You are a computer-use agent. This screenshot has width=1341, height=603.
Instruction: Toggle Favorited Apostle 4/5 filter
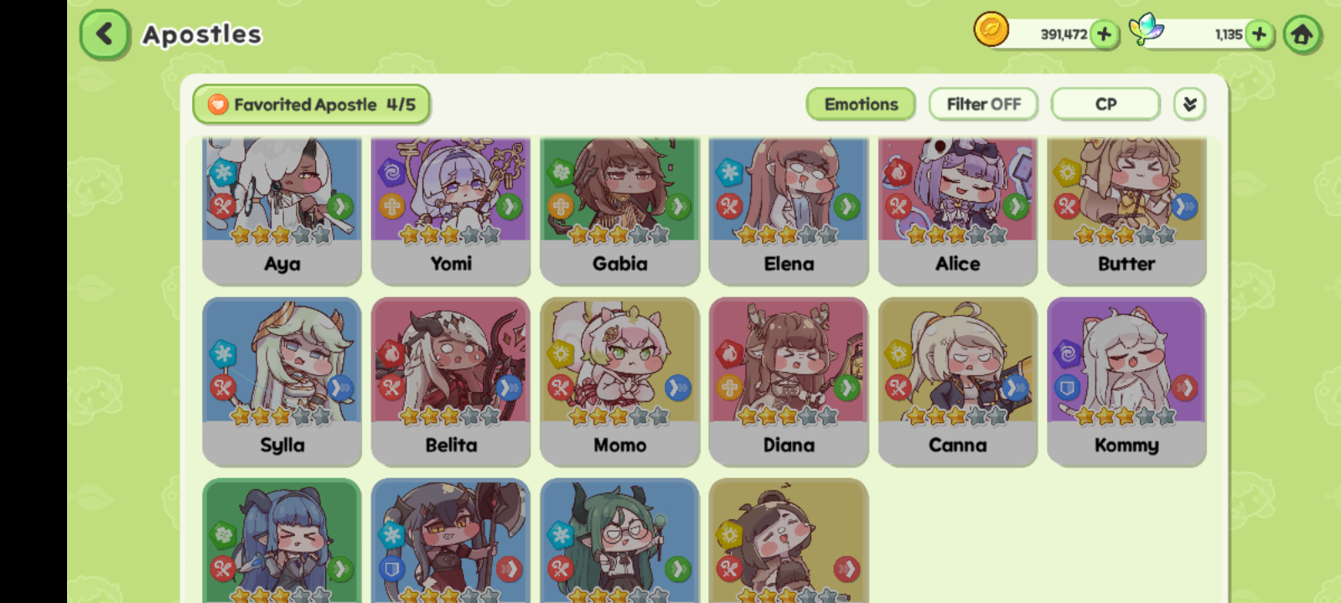[311, 105]
